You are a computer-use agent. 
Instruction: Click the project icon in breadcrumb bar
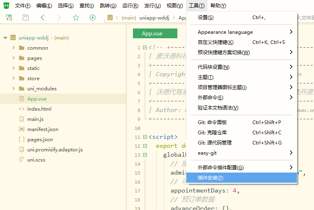pyautogui.click(x=110, y=17)
